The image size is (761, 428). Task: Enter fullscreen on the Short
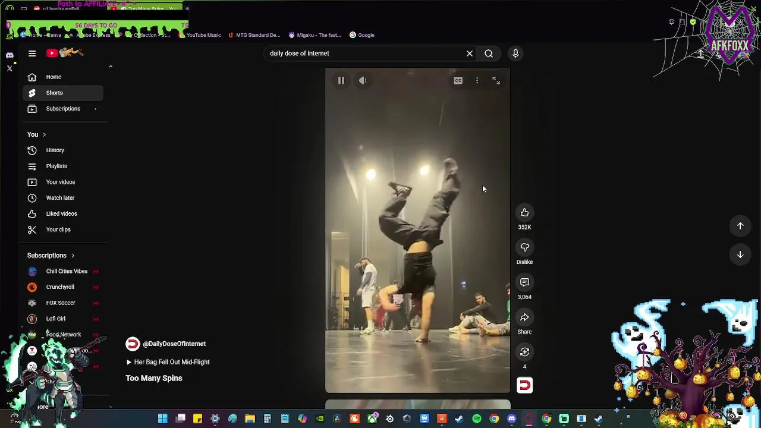click(x=496, y=80)
